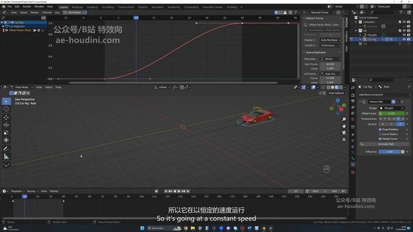Toggle render camera for Collection row

[408, 22]
